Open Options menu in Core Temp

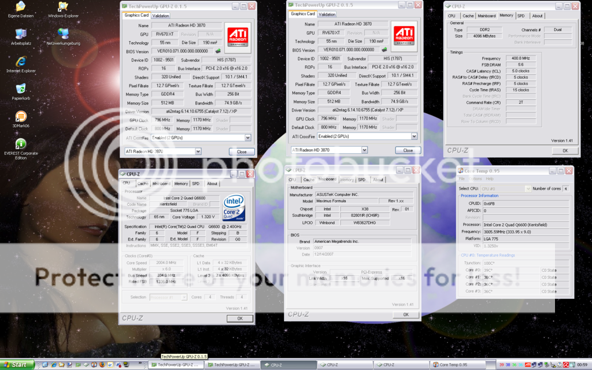click(475, 179)
